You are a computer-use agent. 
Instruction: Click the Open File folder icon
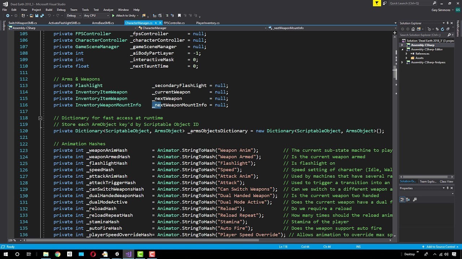pyautogui.click(x=31, y=15)
